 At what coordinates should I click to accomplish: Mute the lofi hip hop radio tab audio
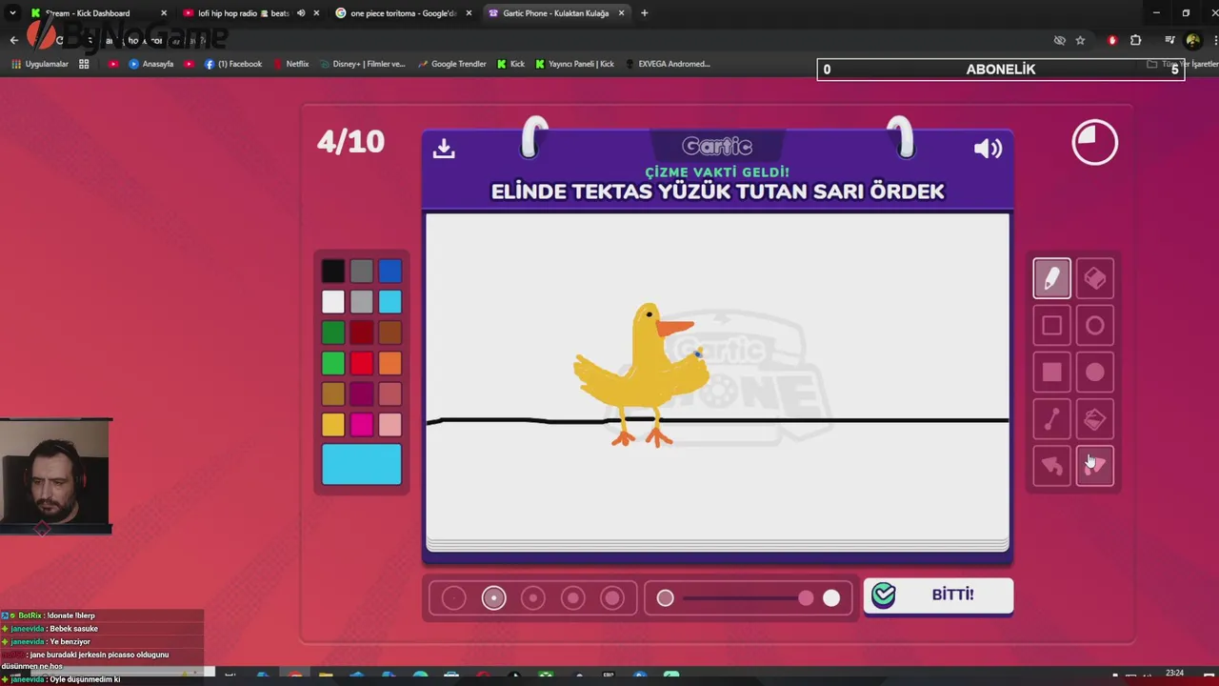(x=301, y=13)
